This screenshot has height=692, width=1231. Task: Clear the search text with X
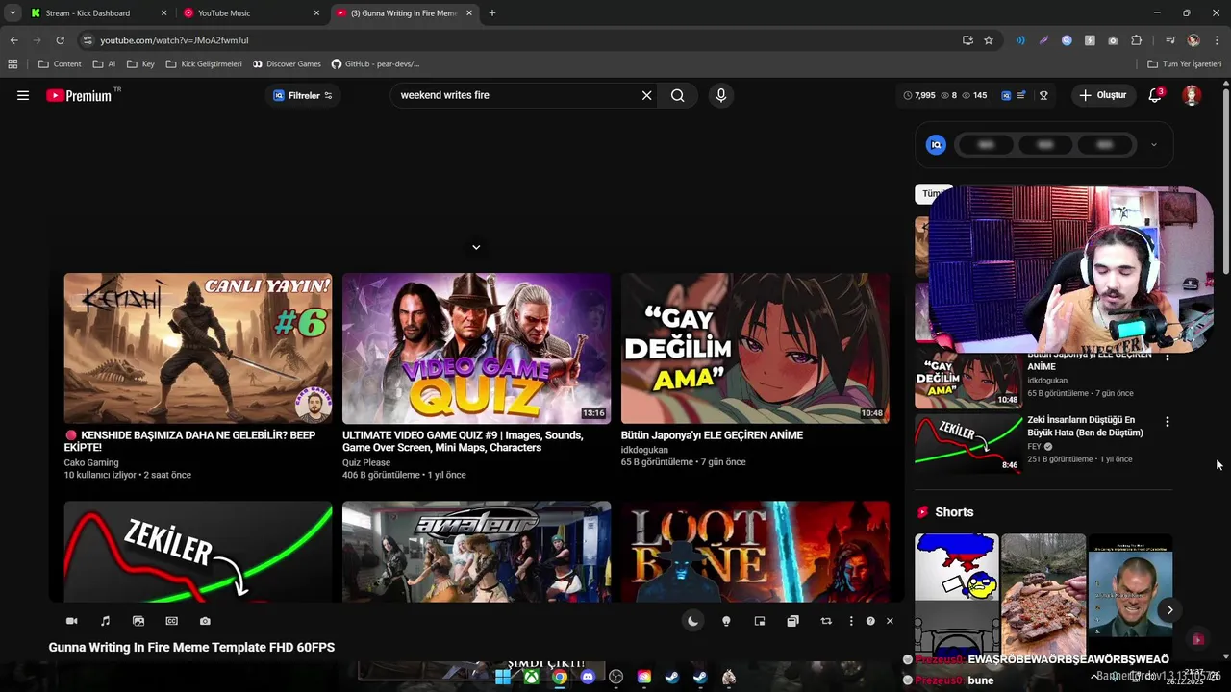click(646, 95)
